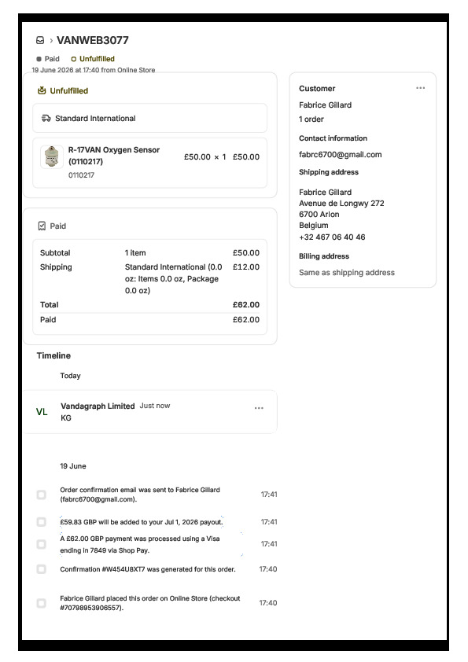Click the VL avatar in timeline comment

42,412
